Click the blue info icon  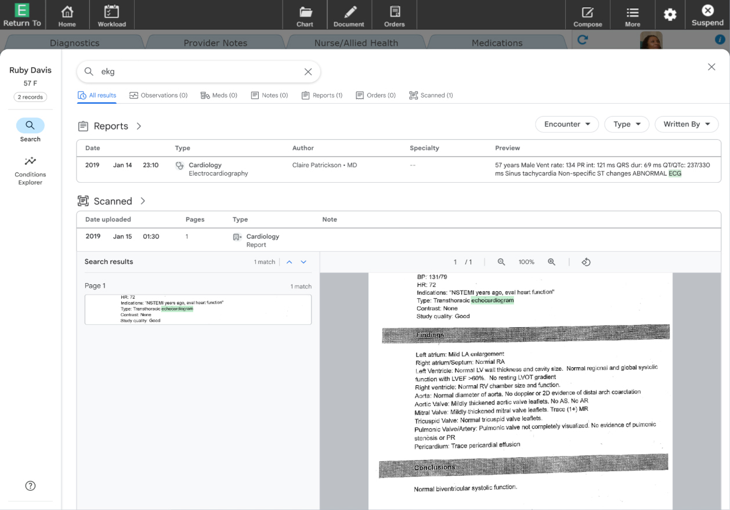(x=720, y=39)
